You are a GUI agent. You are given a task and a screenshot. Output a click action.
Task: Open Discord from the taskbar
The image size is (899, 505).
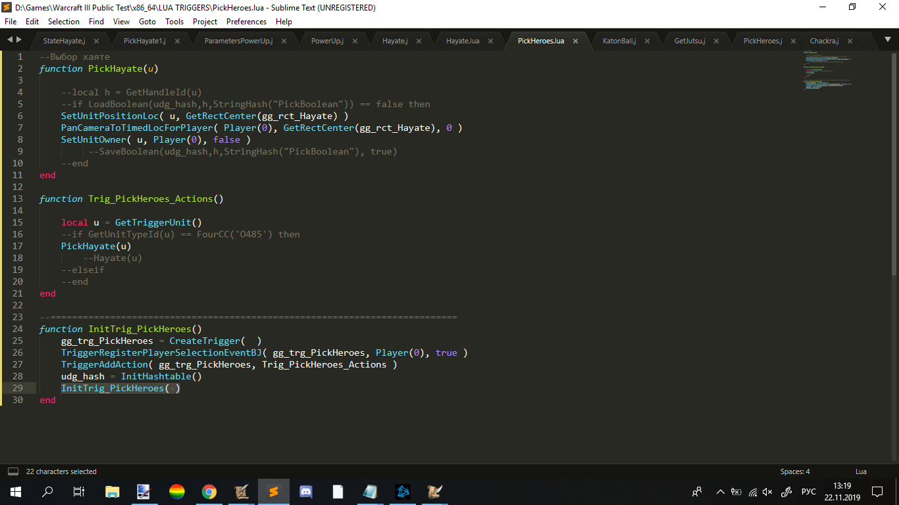306,491
